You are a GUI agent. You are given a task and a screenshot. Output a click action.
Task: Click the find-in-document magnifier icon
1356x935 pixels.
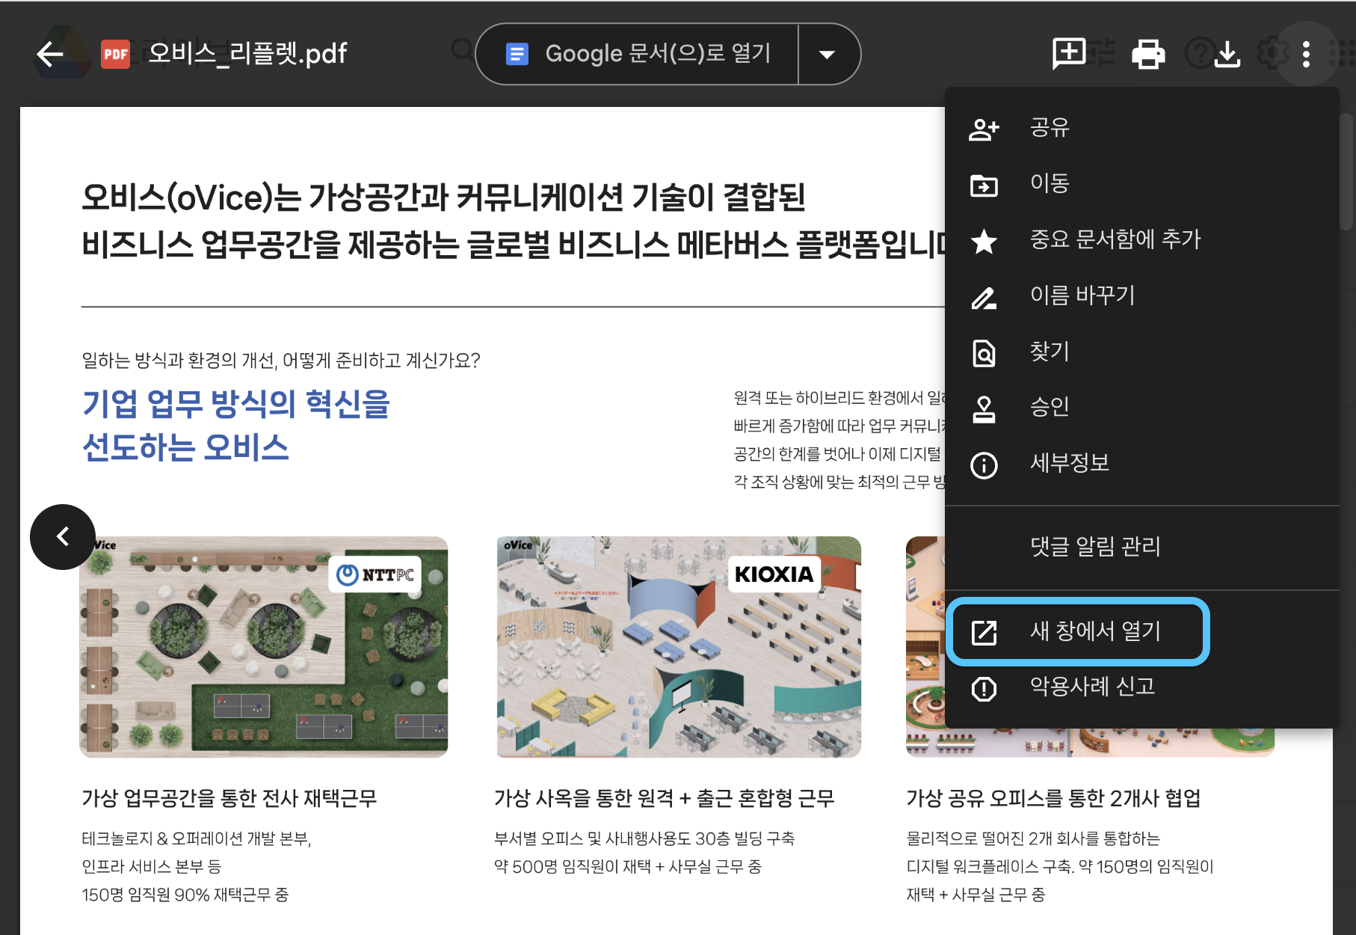coord(984,352)
